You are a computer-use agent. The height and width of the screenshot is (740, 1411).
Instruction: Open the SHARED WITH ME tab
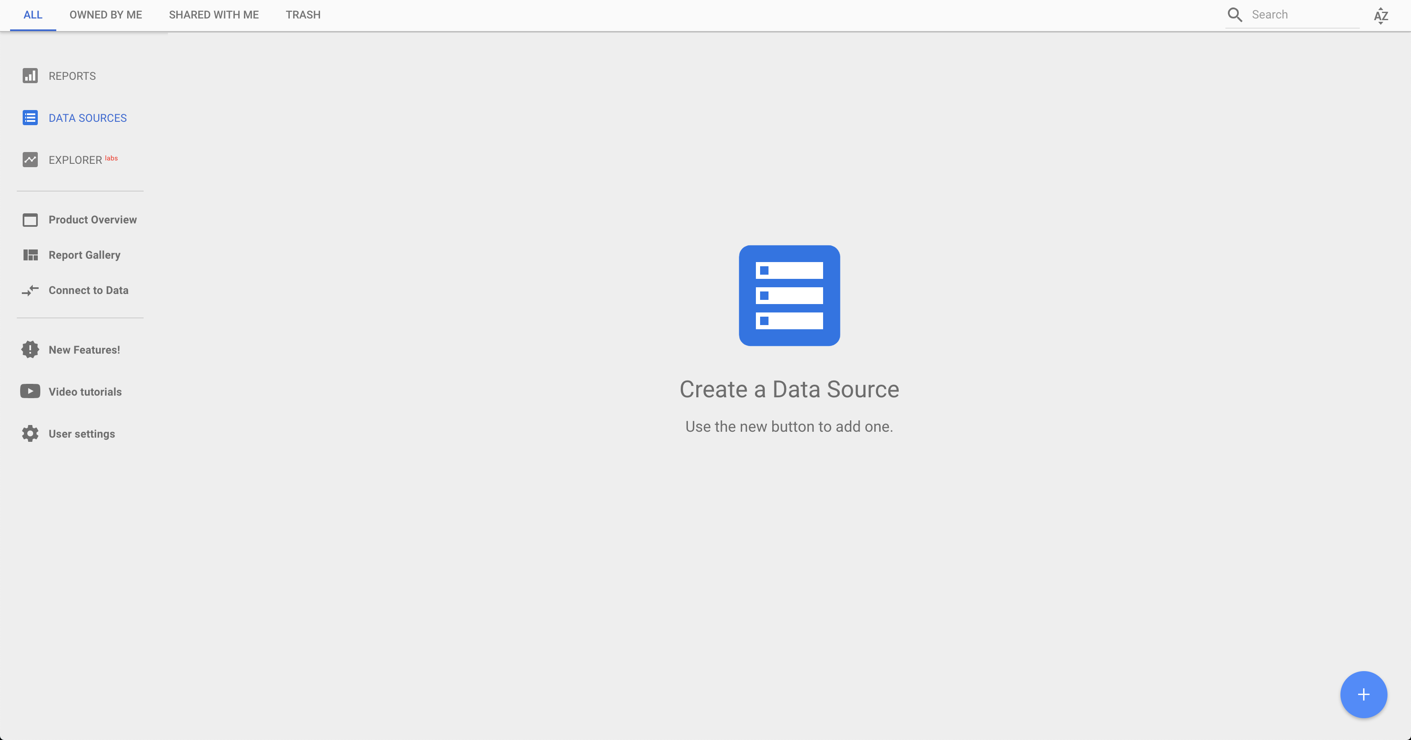[214, 15]
